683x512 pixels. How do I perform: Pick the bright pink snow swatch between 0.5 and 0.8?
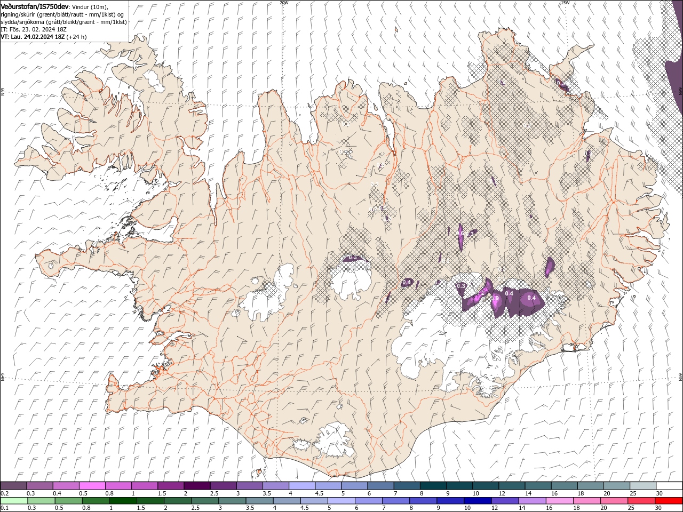(92, 486)
